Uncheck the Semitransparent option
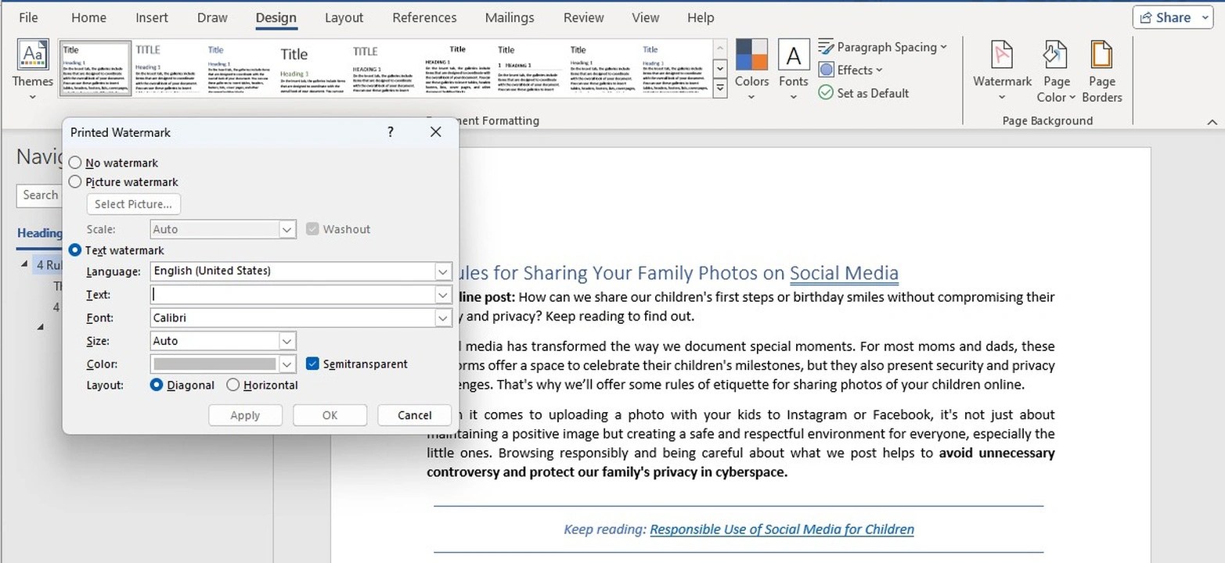 coord(313,364)
